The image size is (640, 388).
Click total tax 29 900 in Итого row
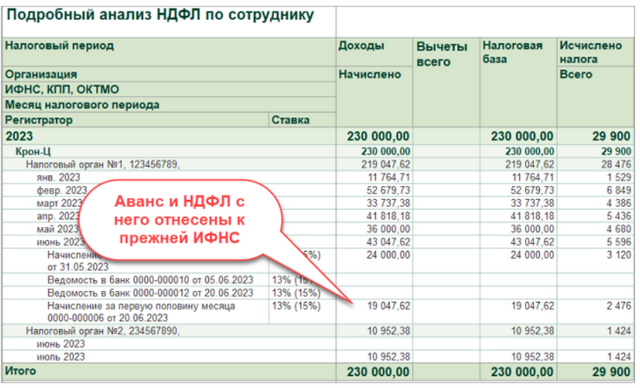612,372
